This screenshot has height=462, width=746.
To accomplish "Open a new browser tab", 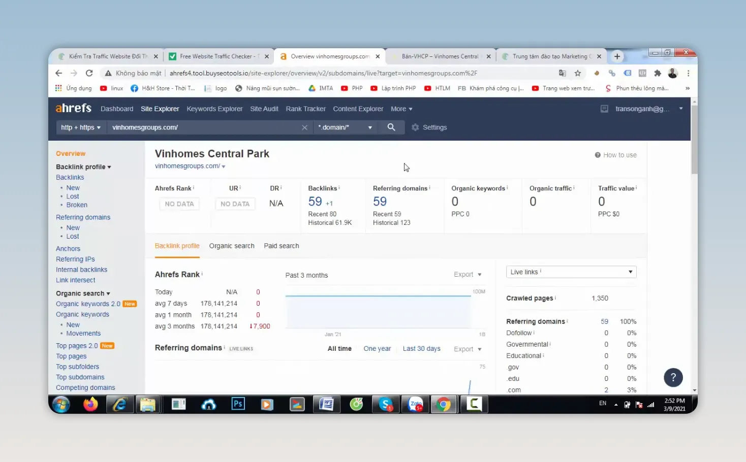I will click(617, 56).
